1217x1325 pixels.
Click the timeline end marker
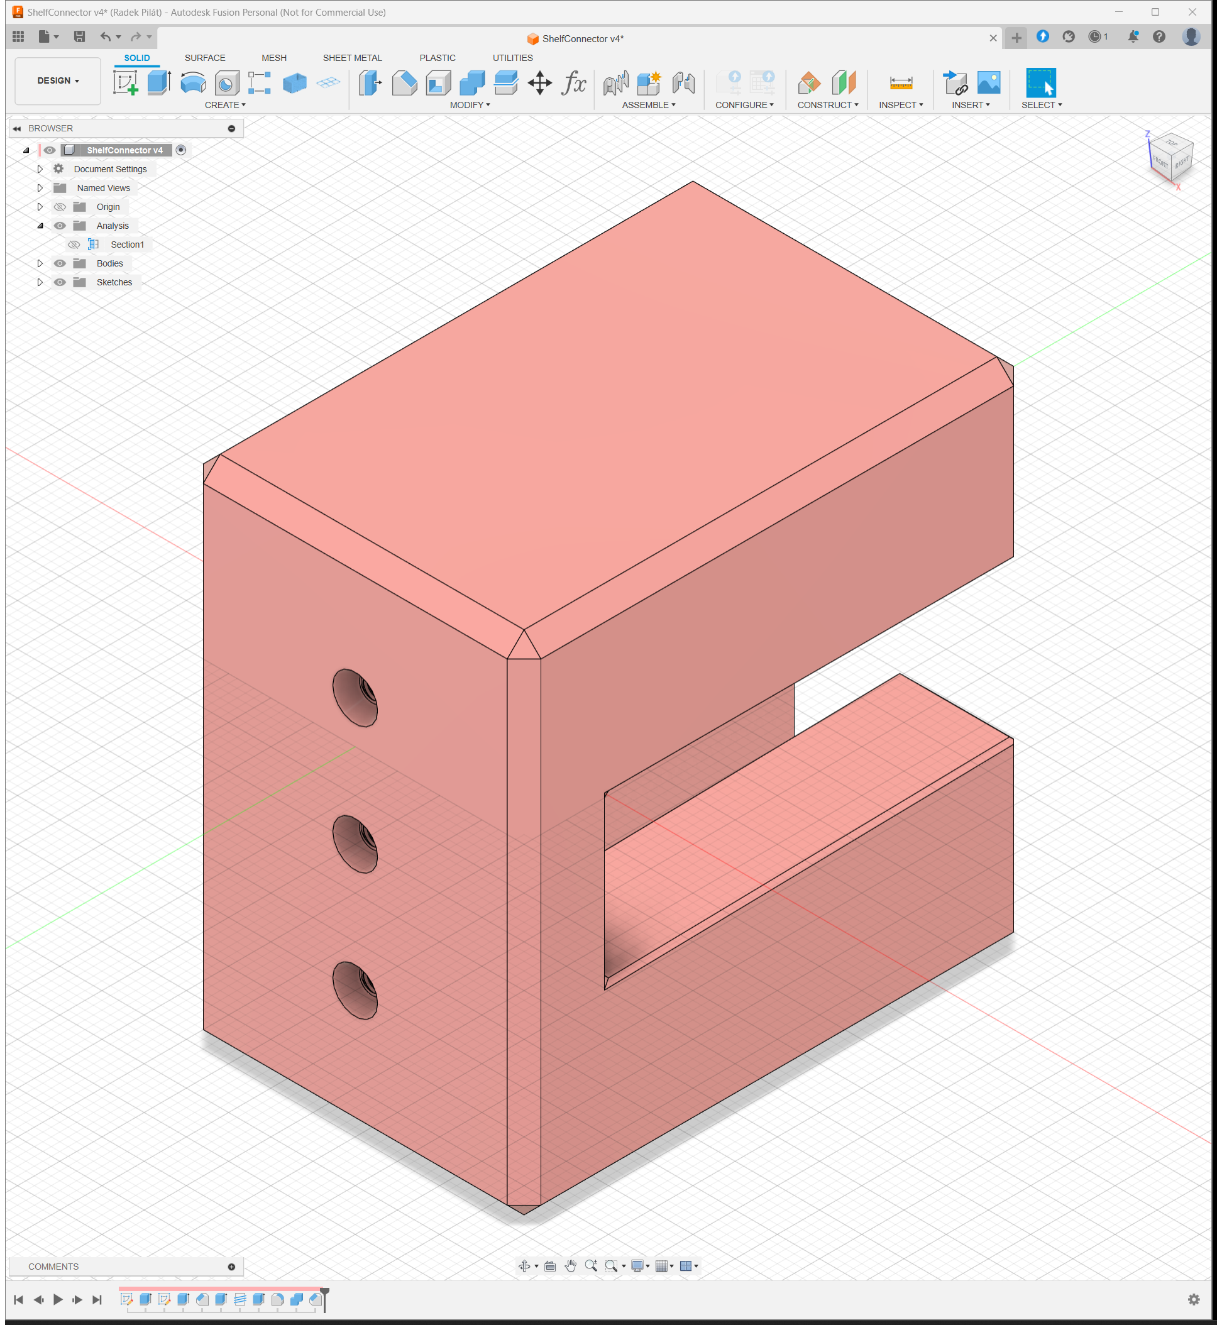pos(324,1299)
